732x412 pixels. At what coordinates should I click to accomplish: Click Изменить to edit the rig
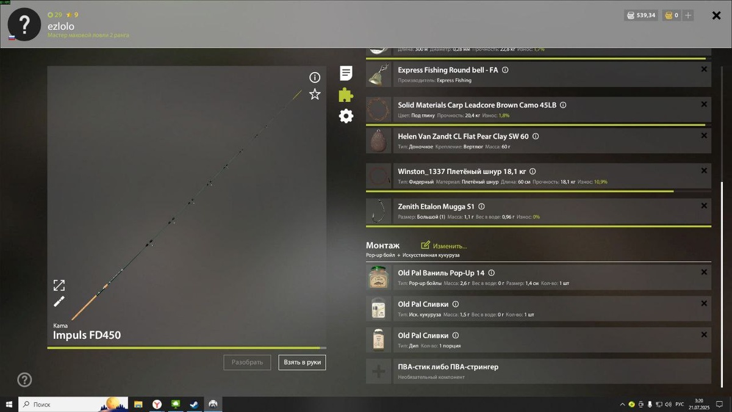coord(444,245)
